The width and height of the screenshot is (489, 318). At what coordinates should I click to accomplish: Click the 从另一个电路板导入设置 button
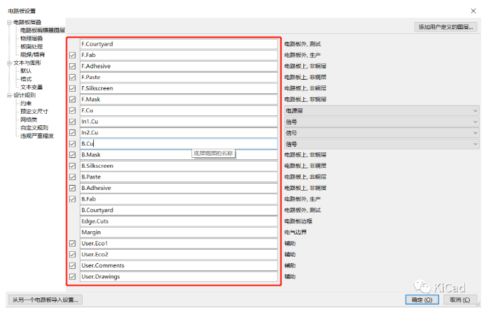(44, 300)
